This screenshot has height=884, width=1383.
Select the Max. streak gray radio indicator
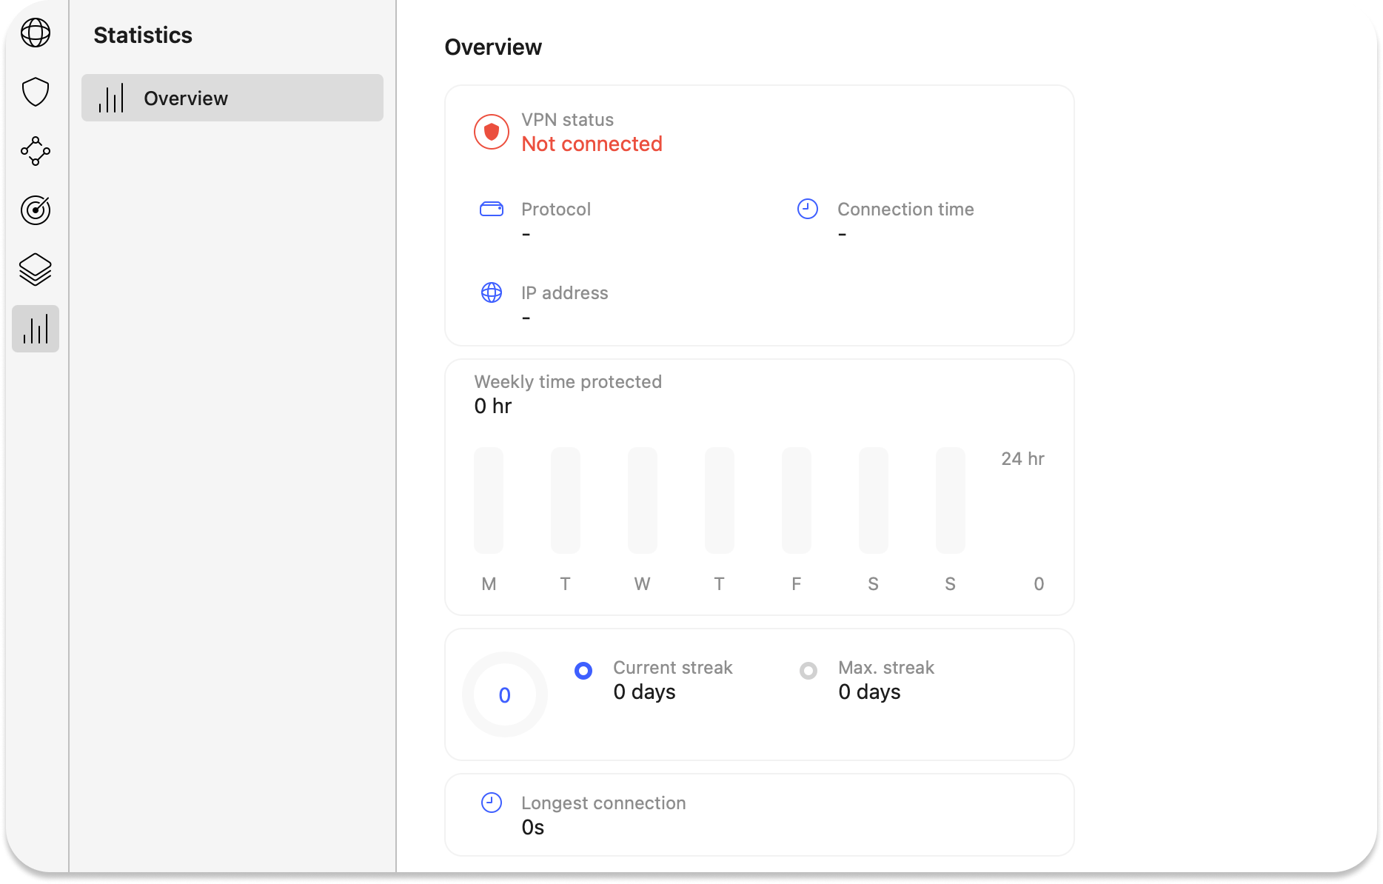[x=808, y=671]
